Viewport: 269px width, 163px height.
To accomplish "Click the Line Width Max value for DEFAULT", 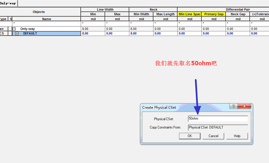I will pyautogui.click(x=117, y=34).
